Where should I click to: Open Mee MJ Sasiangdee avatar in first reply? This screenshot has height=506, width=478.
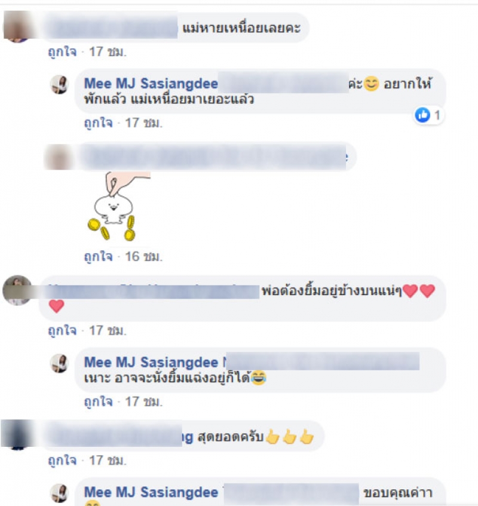59,85
